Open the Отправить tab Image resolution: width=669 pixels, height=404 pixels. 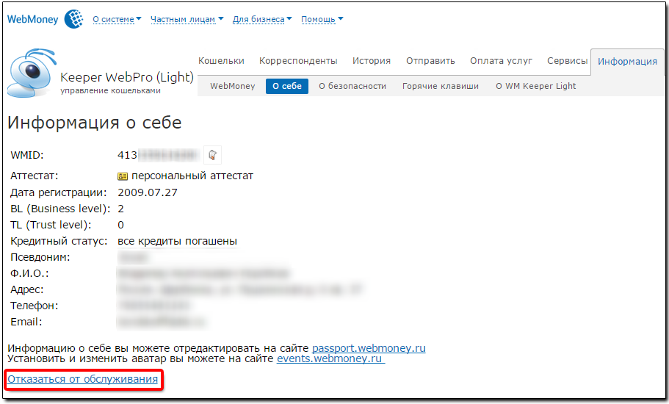click(430, 61)
